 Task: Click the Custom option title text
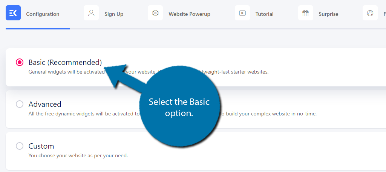click(x=41, y=146)
